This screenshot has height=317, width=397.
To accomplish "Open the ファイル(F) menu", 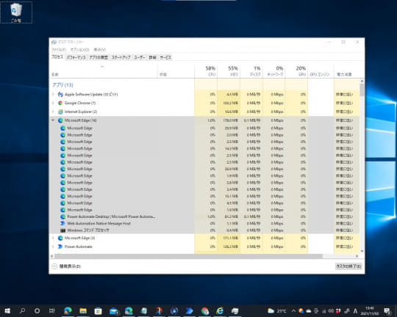I will pyautogui.click(x=59, y=50).
